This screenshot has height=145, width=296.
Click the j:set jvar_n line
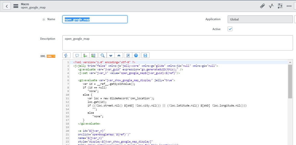(x=129, y=73)
